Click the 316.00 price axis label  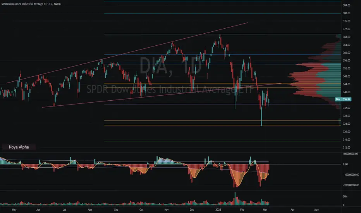[x=347, y=139]
